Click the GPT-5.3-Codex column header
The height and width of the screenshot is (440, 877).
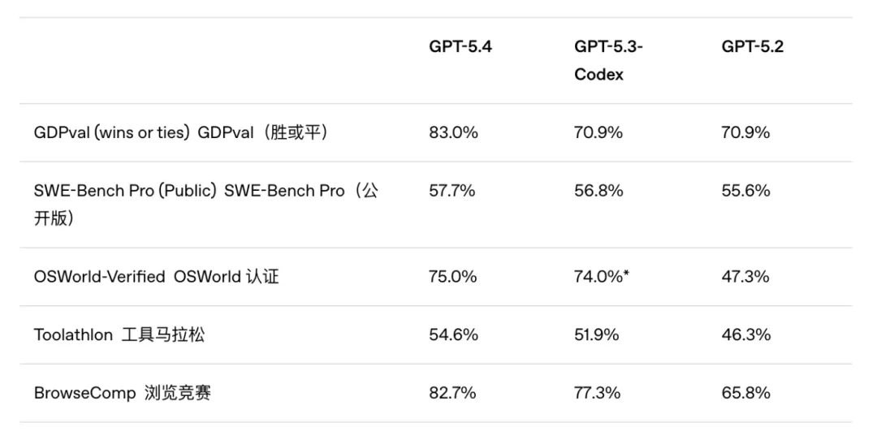point(608,60)
